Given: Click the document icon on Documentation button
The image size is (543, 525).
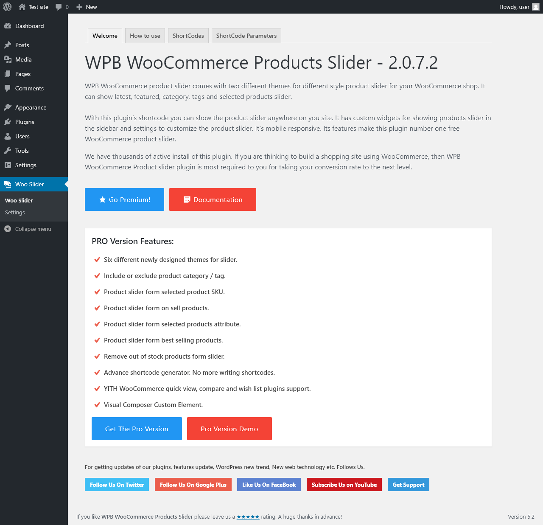Looking at the screenshot, I should 187,199.
